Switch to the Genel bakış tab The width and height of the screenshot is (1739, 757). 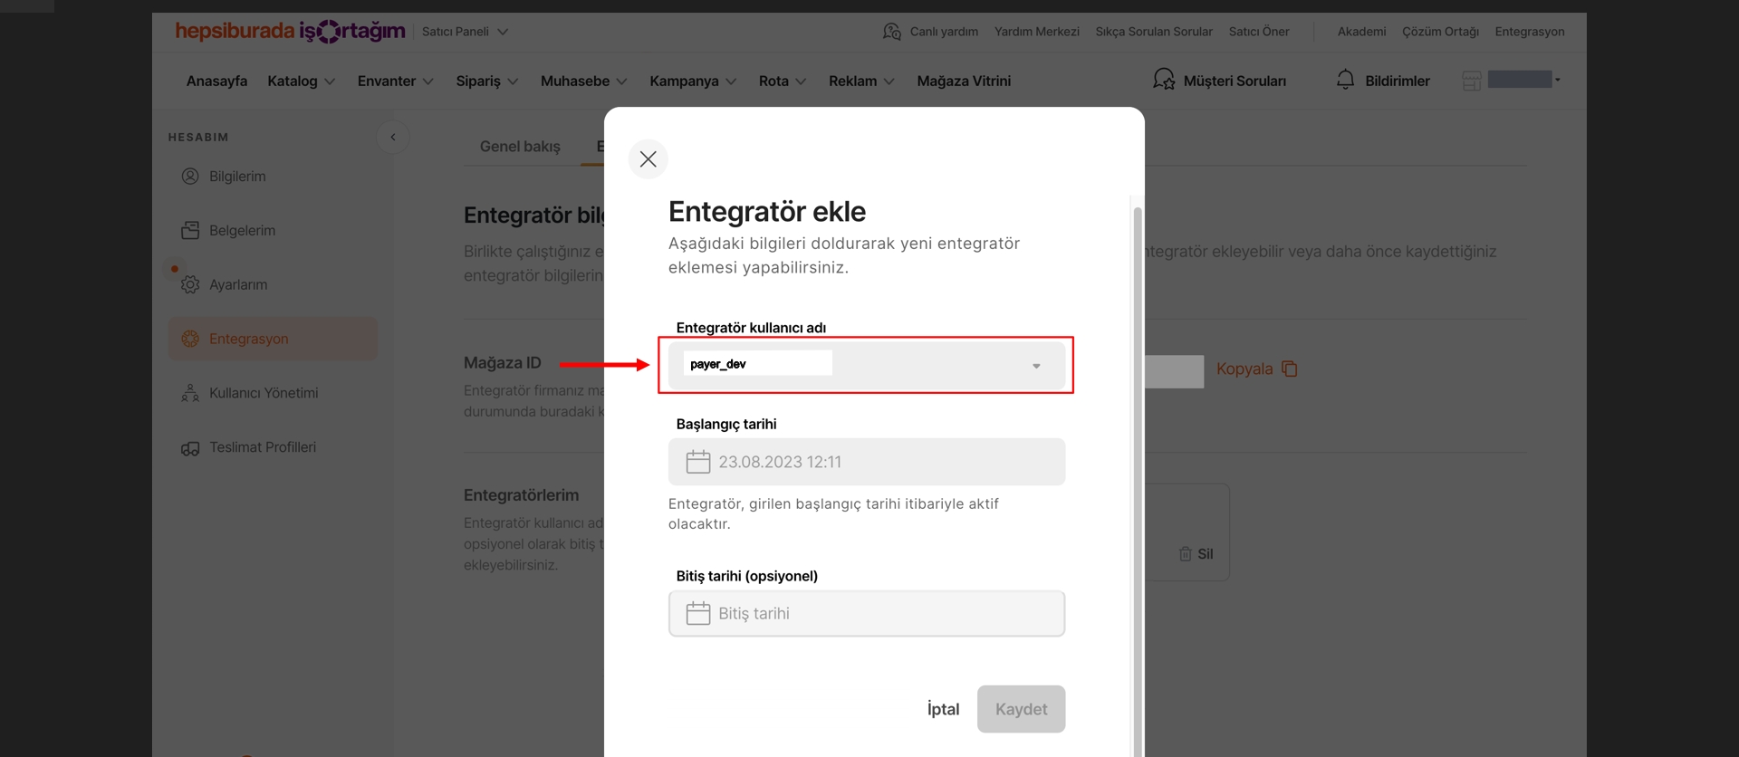point(520,147)
